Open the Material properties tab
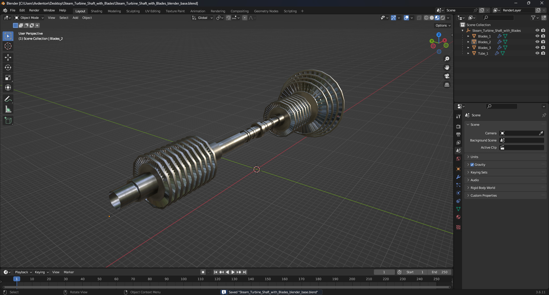This screenshot has width=549, height=295. pyautogui.click(x=458, y=217)
